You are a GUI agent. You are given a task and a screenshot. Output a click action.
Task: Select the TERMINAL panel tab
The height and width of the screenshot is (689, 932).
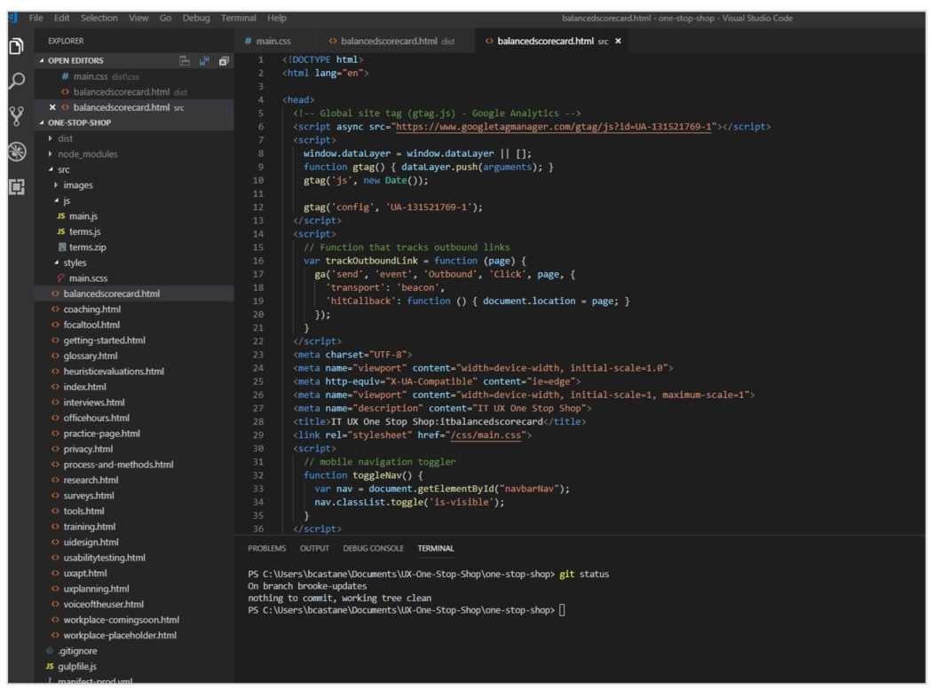[436, 548]
